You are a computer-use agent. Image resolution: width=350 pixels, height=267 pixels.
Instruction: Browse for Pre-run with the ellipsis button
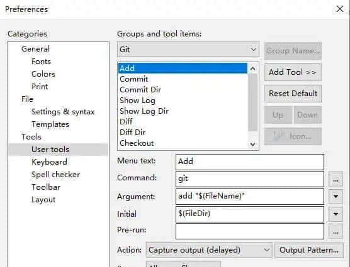336,232
